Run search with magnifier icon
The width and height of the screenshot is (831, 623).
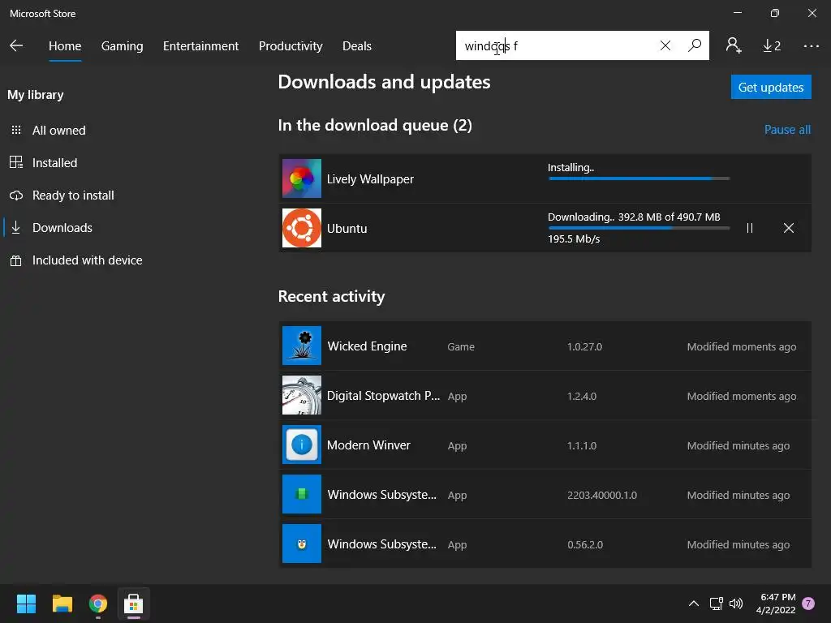point(695,45)
